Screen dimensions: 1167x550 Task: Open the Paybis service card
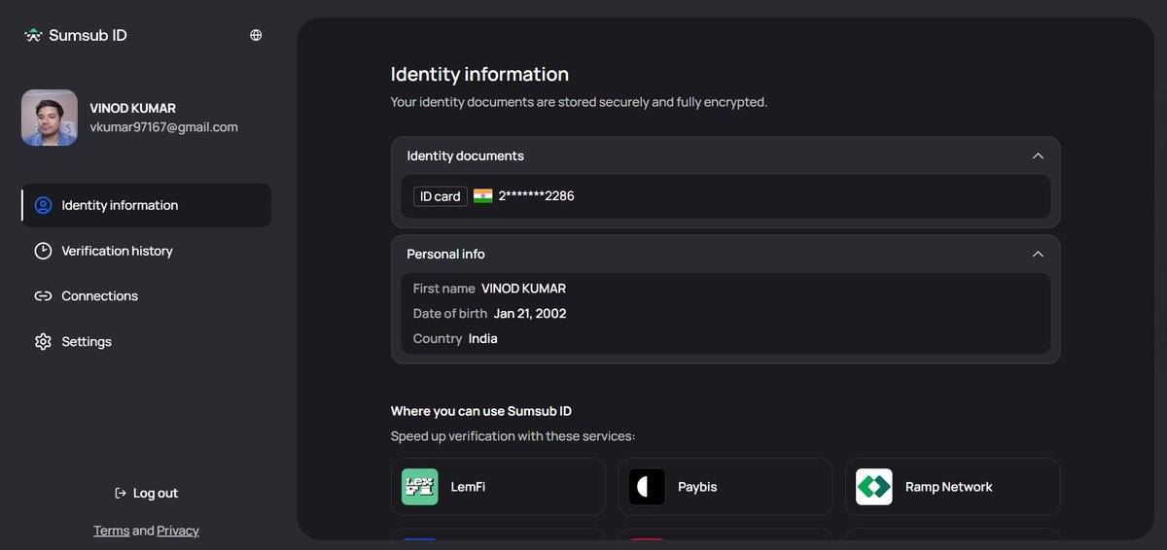coord(725,487)
